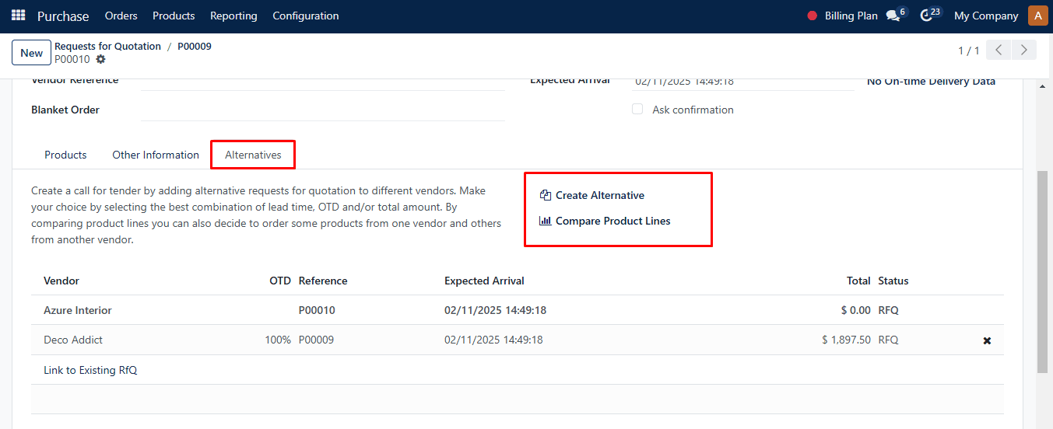Screen dimensions: 1053x429
Task: Click the Compare Product Lines chart icon
Action: (546, 221)
